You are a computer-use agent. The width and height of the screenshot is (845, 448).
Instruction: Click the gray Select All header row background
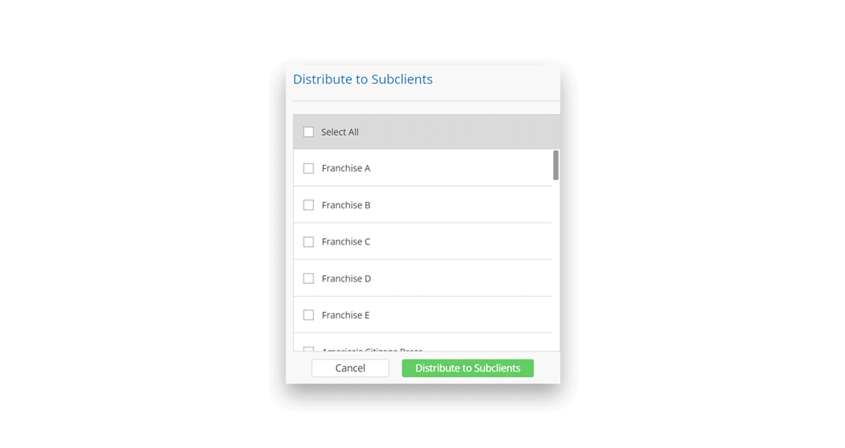(459, 132)
